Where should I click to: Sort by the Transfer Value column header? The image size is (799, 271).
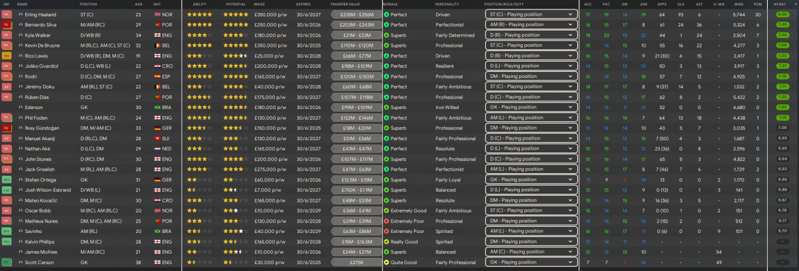[x=345, y=4]
